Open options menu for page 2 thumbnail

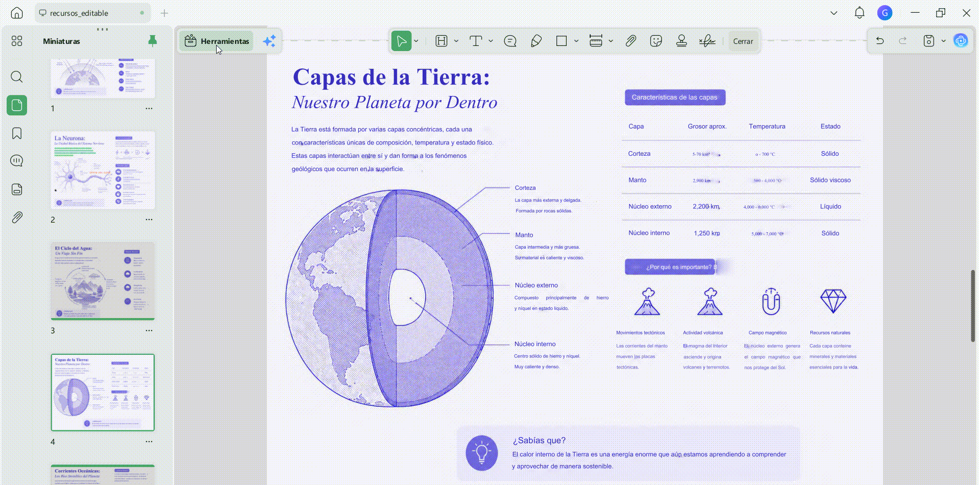point(149,220)
